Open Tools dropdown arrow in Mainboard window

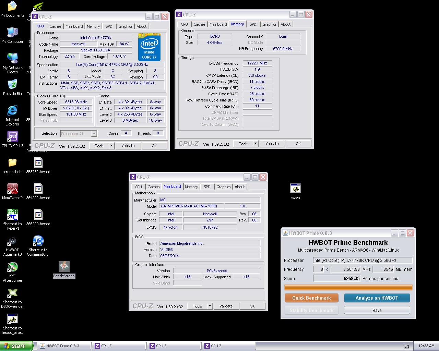pos(210,306)
